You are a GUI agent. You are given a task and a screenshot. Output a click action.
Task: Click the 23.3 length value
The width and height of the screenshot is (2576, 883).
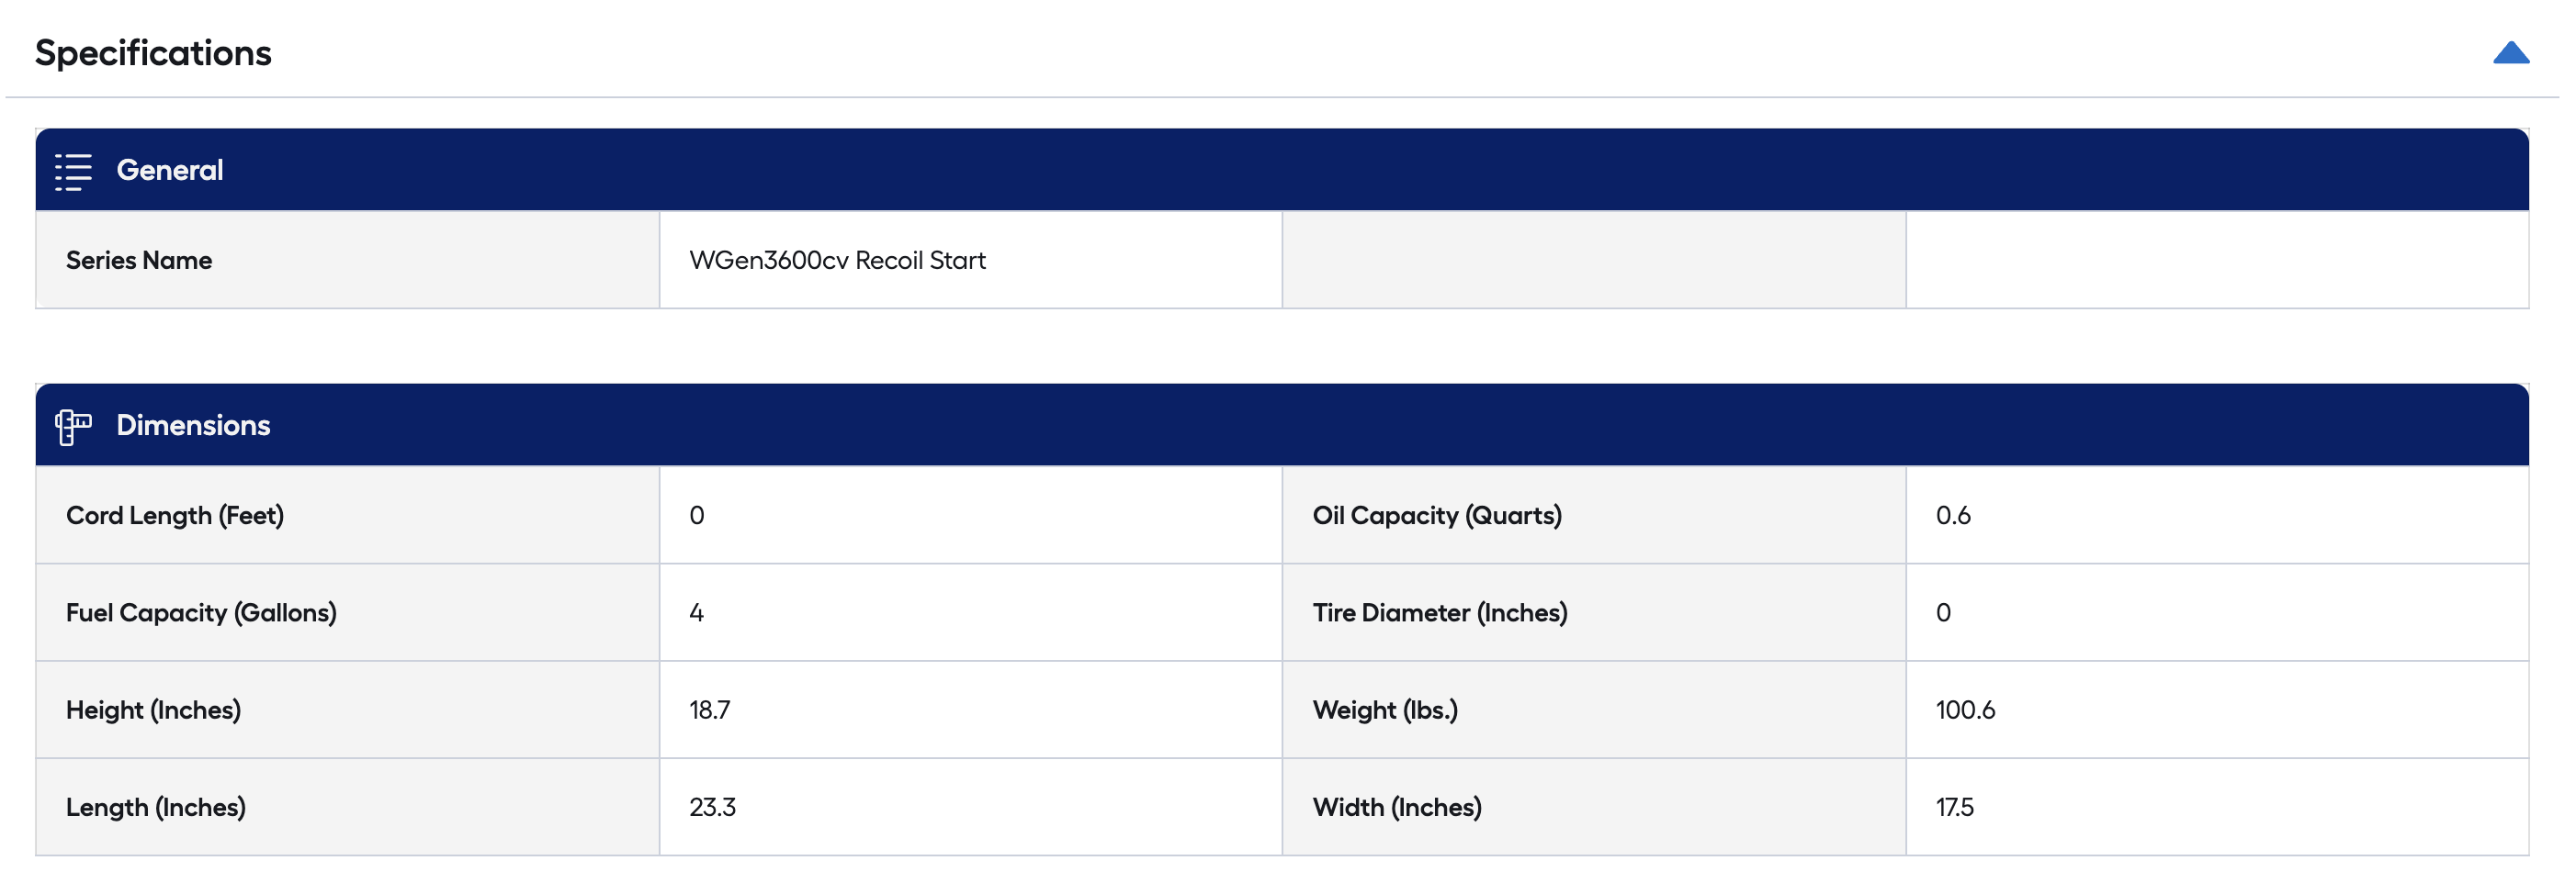[712, 807]
